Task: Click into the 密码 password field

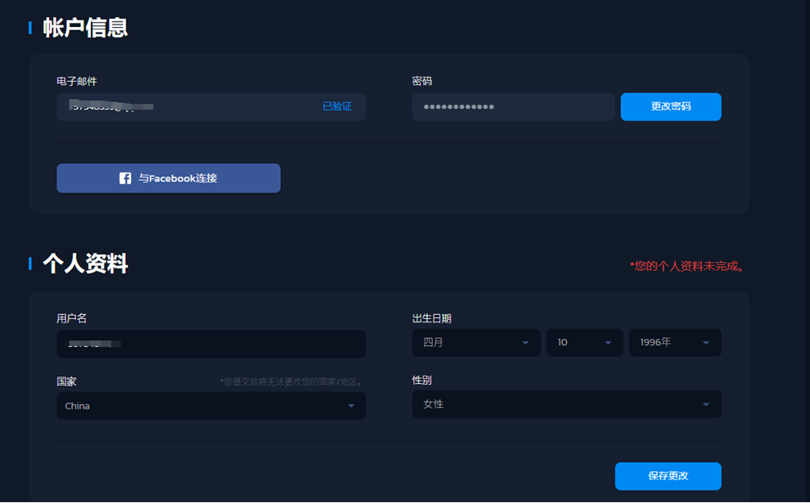Action: 514,106
